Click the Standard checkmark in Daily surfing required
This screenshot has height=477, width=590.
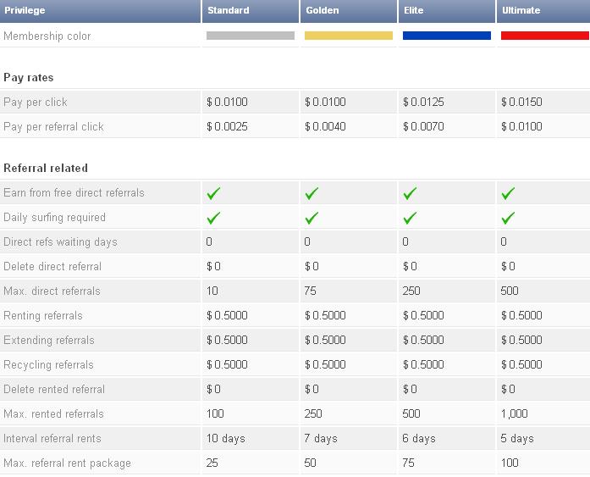213,218
